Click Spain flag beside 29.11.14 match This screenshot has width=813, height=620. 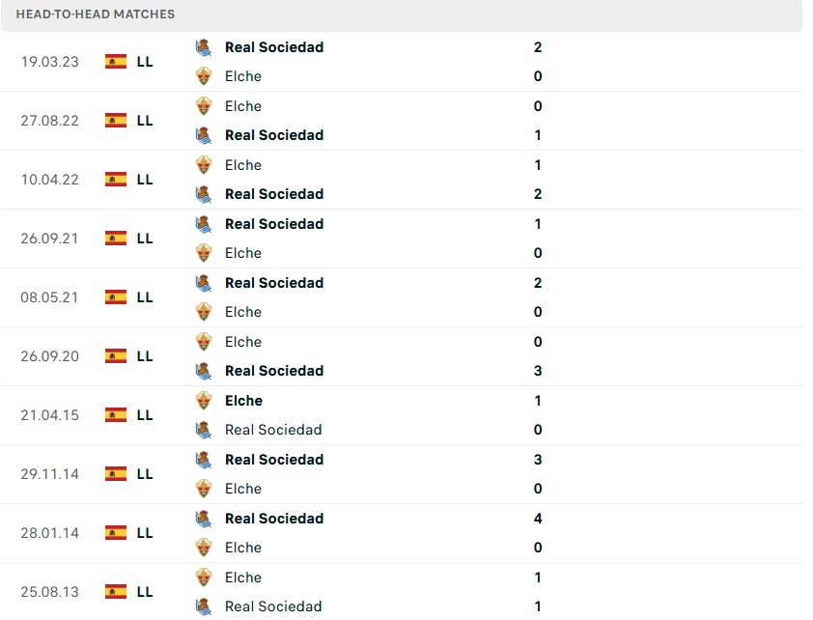(116, 474)
